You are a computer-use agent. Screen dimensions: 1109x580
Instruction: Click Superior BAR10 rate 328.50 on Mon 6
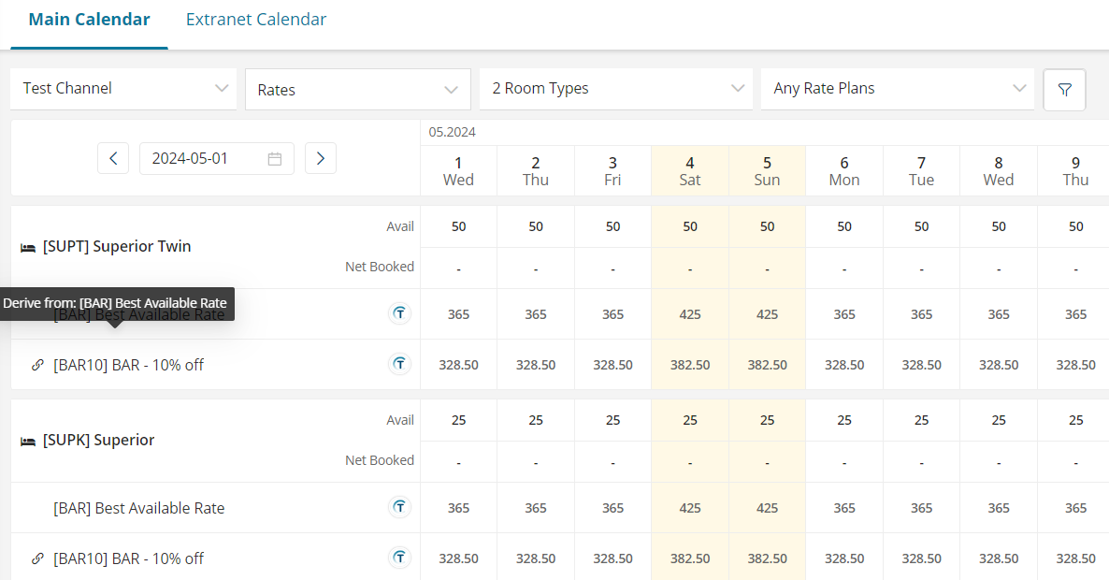(843, 558)
